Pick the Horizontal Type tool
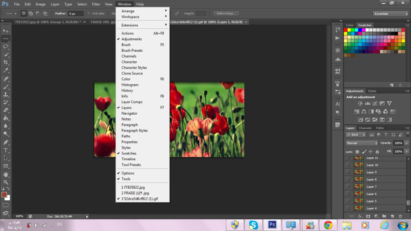The image size is (411, 231). (6, 150)
